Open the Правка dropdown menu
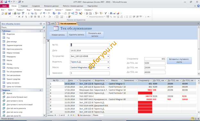Image resolution: width=200 pixels, height=121 pixels. pyautogui.click(x=20, y=10)
